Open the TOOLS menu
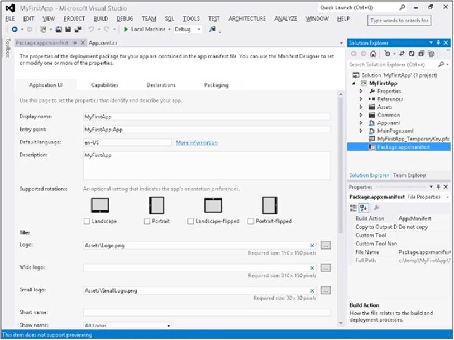 coord(191,19)
